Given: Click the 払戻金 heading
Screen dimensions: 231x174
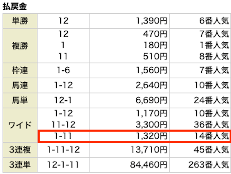Looking at the screenshot, I should [x=15, y=6].
